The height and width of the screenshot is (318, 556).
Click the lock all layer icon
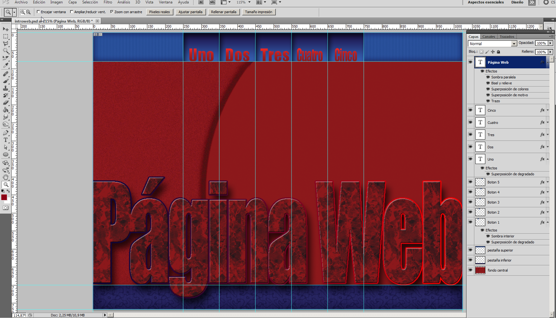pos(498,52)
